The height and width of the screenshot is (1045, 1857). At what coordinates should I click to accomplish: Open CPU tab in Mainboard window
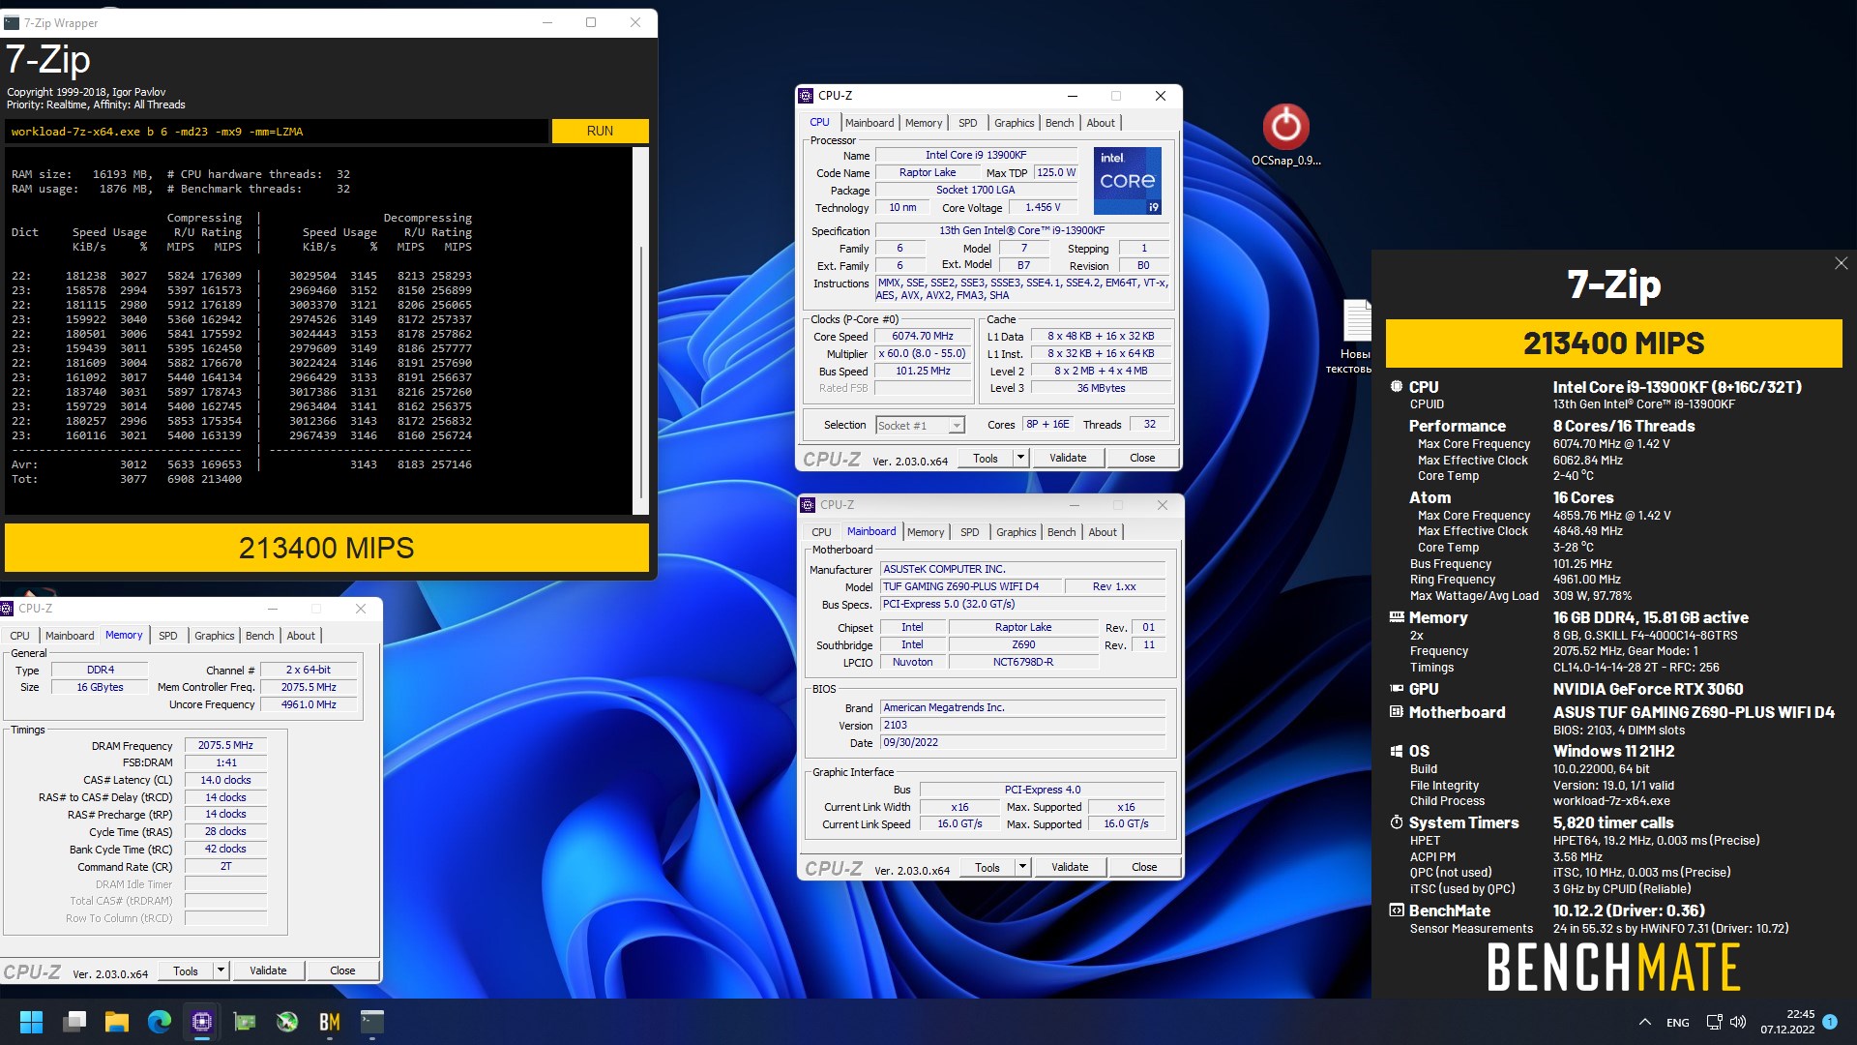(821, 532)
